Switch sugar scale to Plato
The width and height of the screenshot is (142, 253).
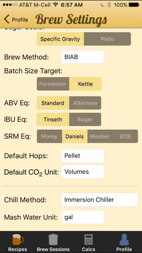pos(107,39)
